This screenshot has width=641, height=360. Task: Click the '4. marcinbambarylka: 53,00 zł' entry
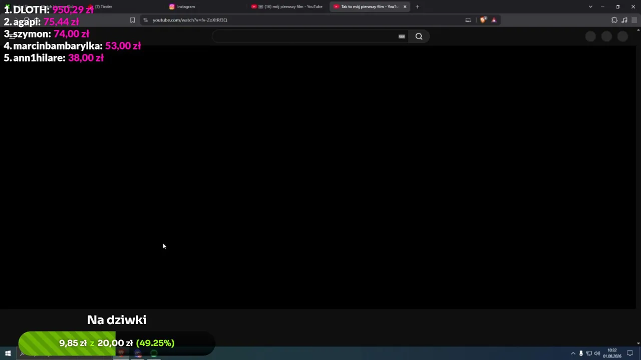point(72,46)
